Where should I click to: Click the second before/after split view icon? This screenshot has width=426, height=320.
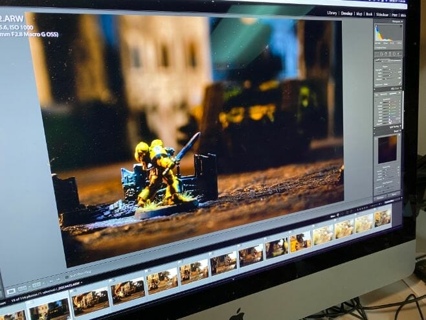pos(37,284)
